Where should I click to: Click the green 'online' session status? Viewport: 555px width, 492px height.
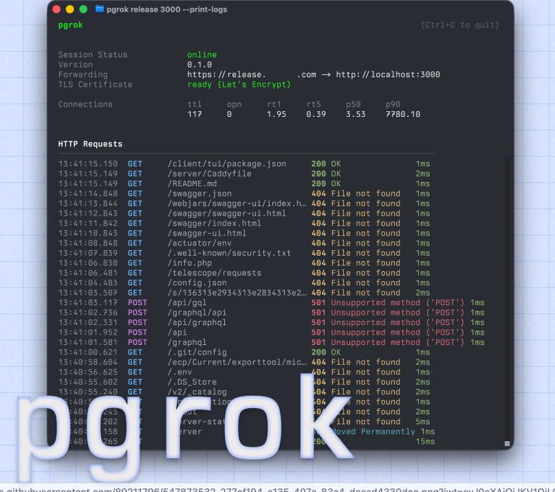pyautogui.click(x=202, y=55)
